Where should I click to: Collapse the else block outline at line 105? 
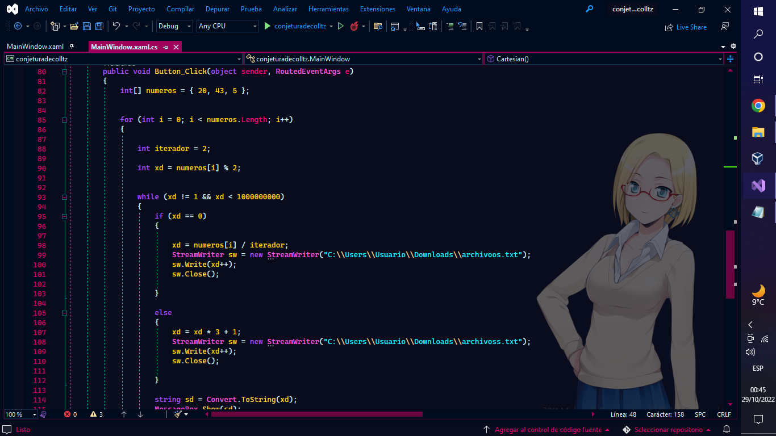(x=64, y=313)
